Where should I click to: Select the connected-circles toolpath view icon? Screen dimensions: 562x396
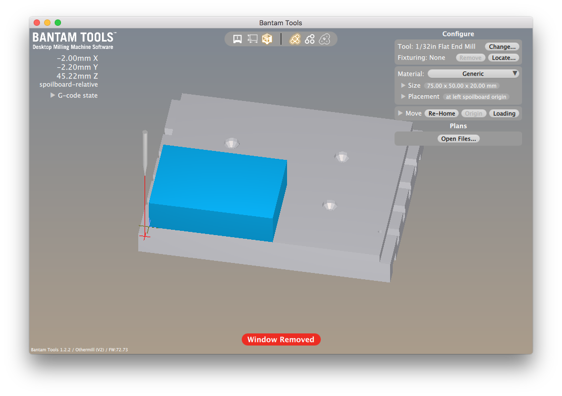click(x=310, y=39)
